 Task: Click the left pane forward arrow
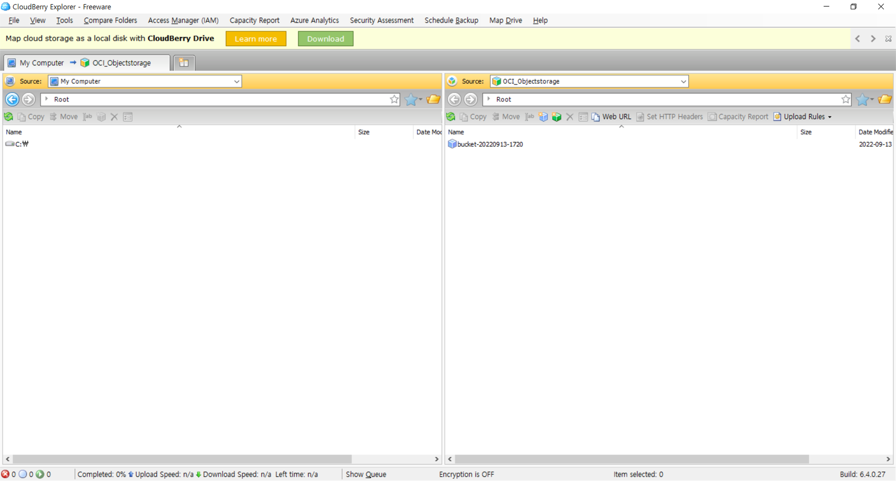(x=29, y=99)
